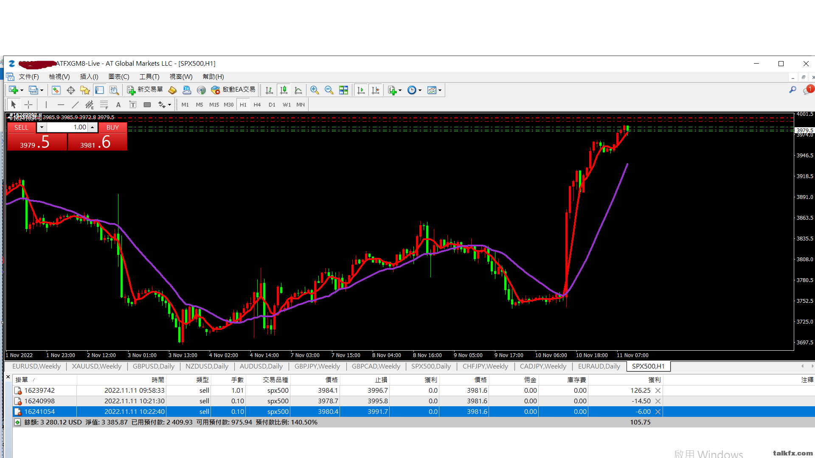Open the 插入(I) menu

click(x=89, y=77)
